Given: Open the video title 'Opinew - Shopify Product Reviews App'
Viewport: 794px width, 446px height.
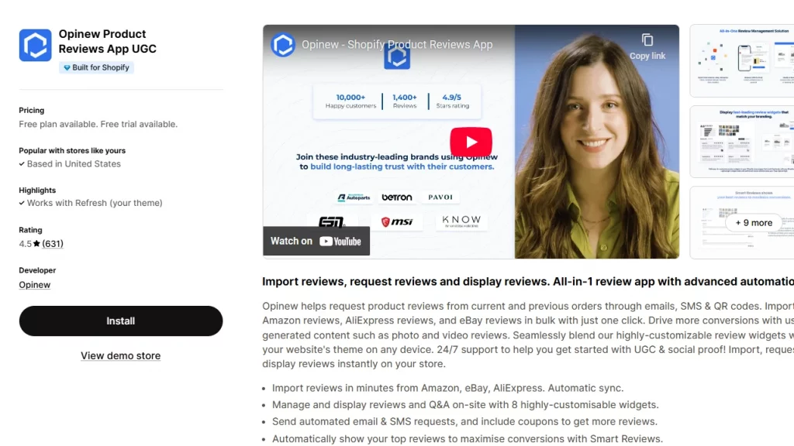Looking at the screenshot, I should coord(397,44).
